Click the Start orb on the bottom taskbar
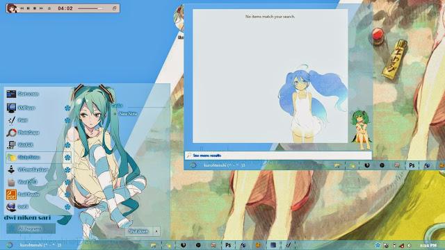The width and height of the screenshot is (445, 250). click(x=9, y=245)
